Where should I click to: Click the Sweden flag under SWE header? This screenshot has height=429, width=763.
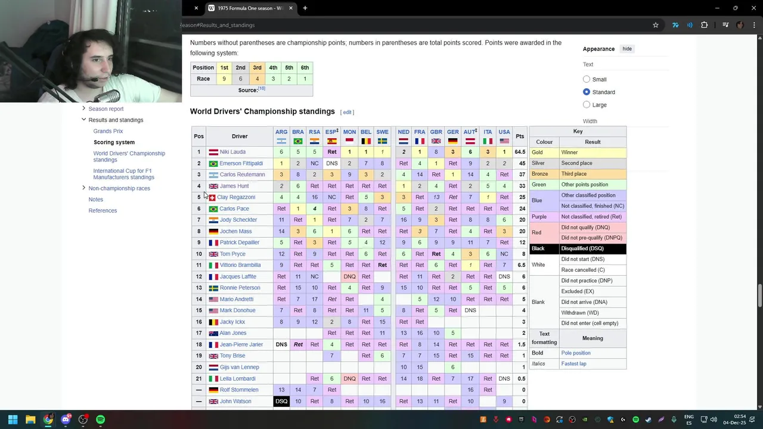382,141
